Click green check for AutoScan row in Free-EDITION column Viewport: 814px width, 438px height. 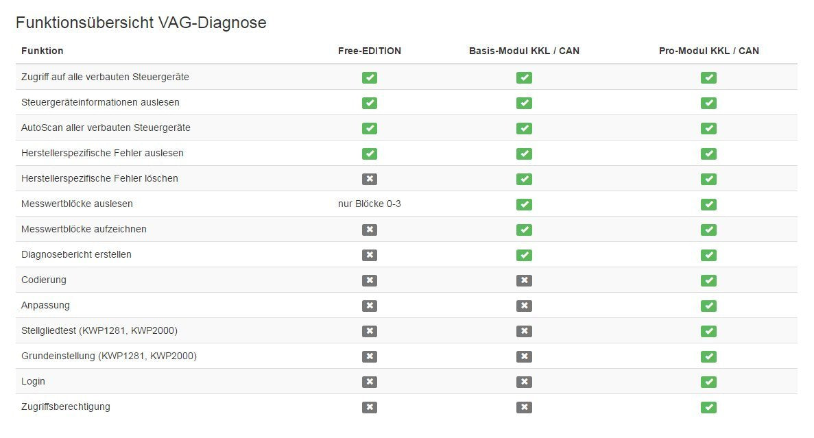tap(370, 128)
